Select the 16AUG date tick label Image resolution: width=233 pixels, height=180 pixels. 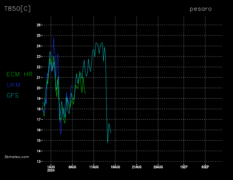click(x=115, y=167)
